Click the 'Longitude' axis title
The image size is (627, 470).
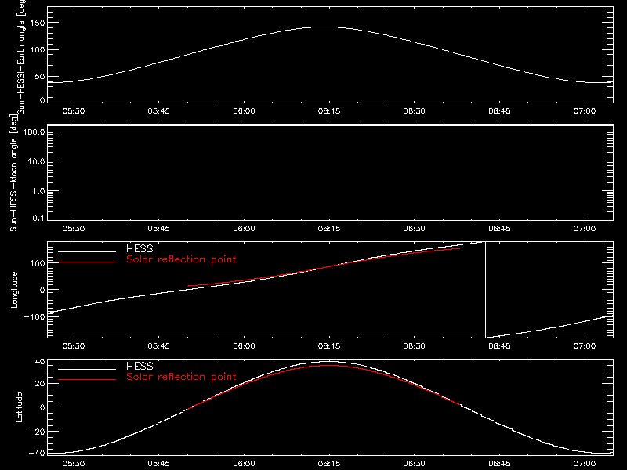(x=14, y=290)
